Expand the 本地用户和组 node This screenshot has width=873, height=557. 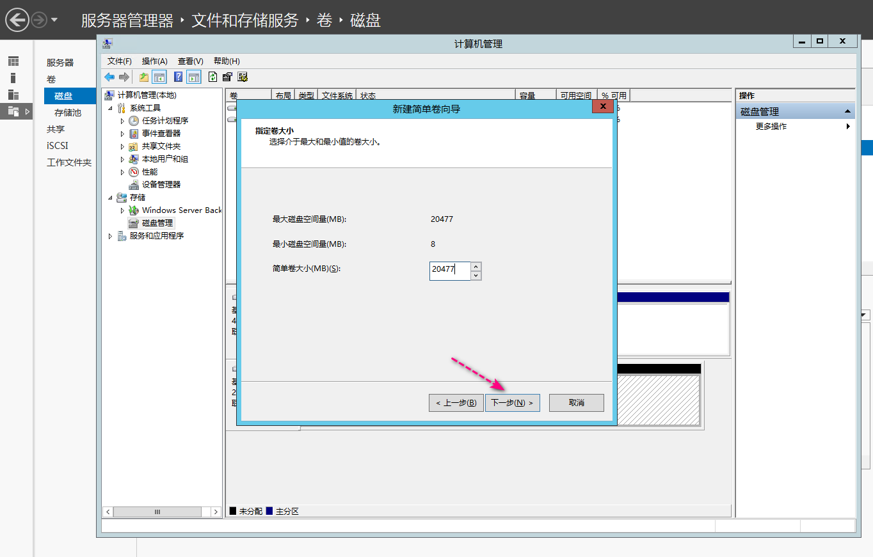122,159
